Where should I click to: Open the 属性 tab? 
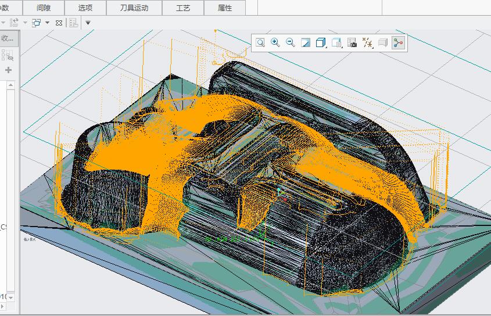tap(224, 8)
